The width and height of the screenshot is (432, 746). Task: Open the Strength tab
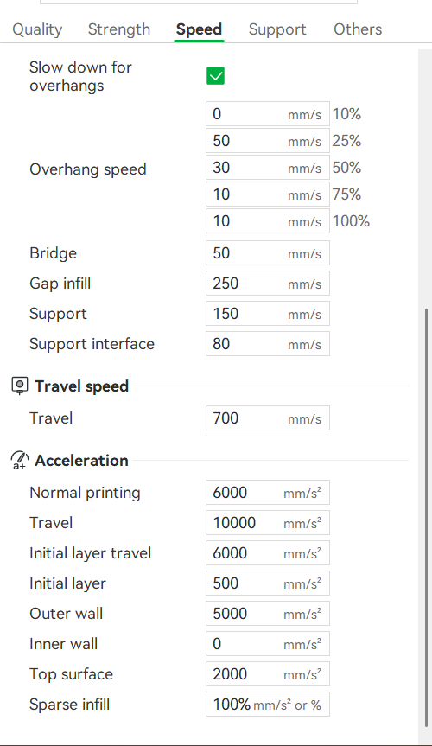pyautogui.click(x=119, y=29)
